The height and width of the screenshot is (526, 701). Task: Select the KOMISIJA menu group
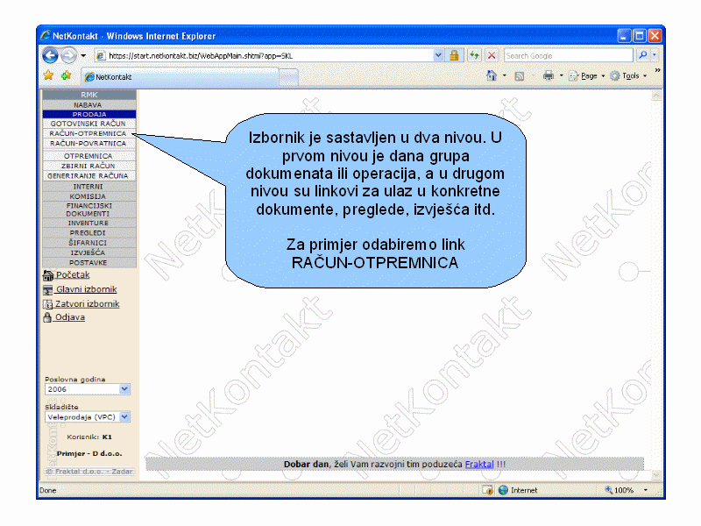click(x=89, y=196)
